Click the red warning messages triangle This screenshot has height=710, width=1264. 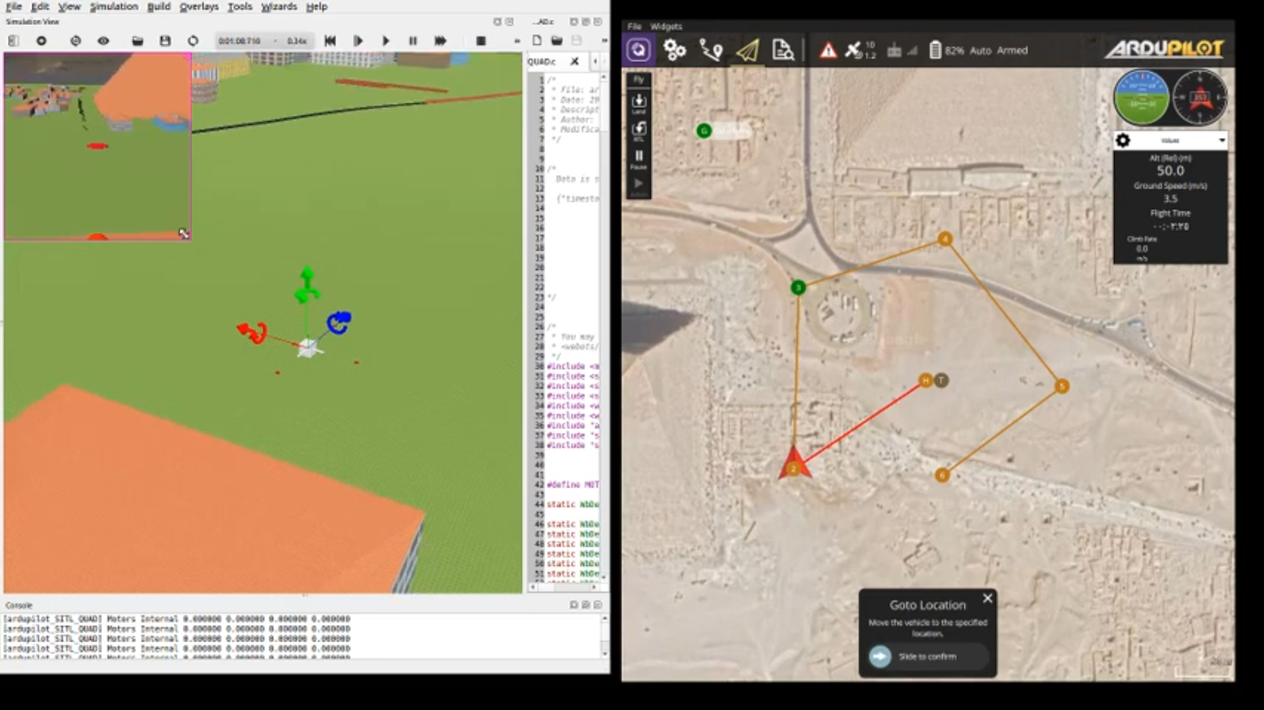pyautogui.click(x=828, y=51)
